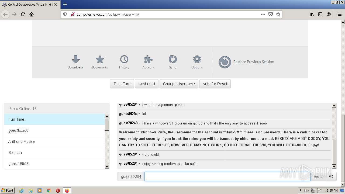Viewport: 345px width, 194px height.
Task: Open the system volume tray icon
Action: [x=306, y=190]
